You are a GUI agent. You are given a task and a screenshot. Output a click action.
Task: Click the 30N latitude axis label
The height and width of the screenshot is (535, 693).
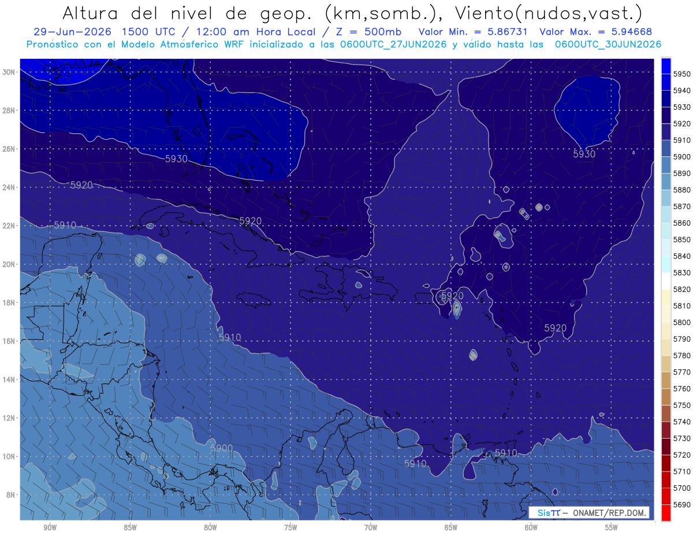coord(8,72)
